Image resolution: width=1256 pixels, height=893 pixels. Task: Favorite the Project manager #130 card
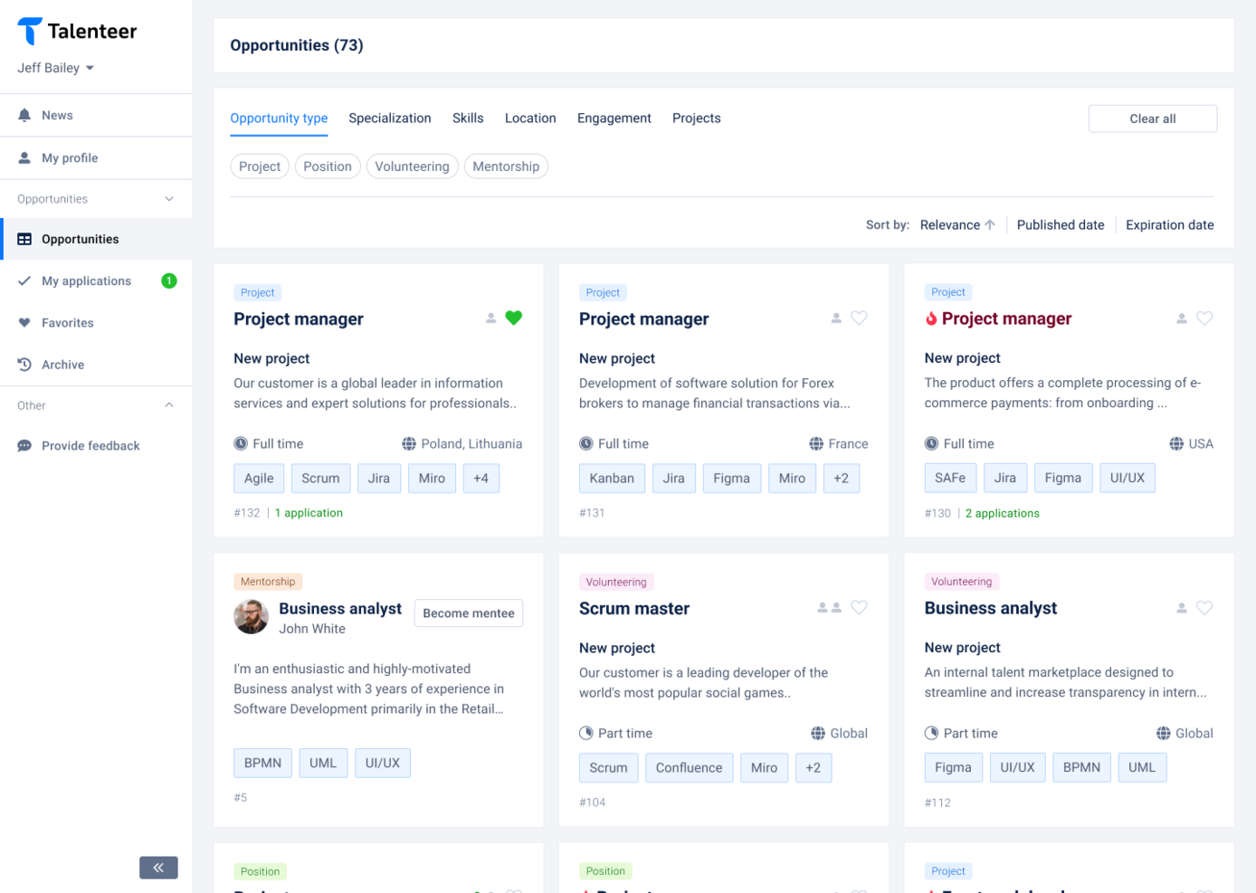click(x=1204, y=318)
